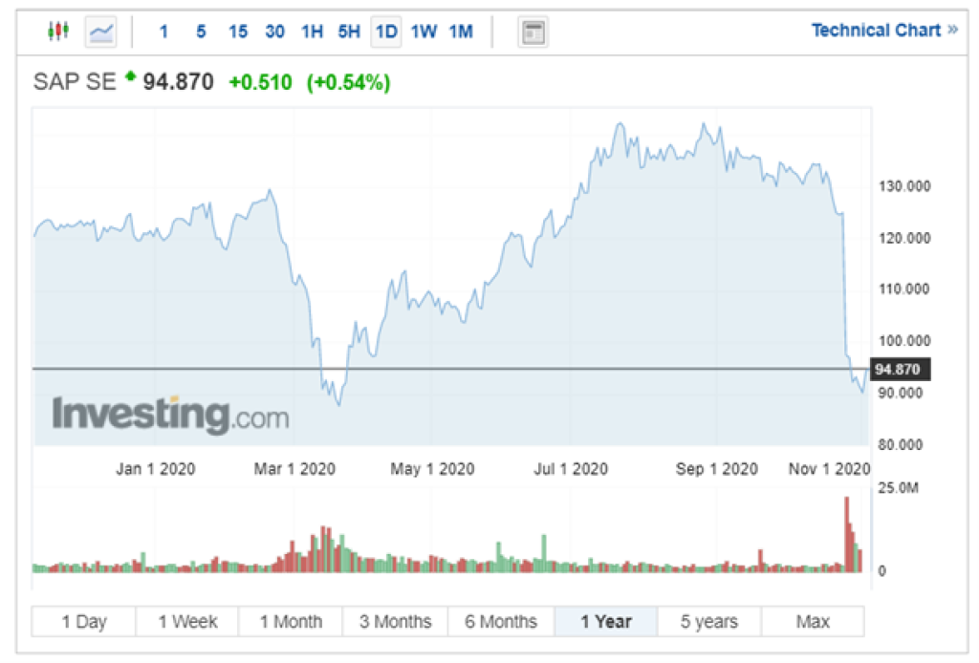Viewport: 979px width, 663px height.
Task: Set interval to 5 minutes
Action: point(201,32)
